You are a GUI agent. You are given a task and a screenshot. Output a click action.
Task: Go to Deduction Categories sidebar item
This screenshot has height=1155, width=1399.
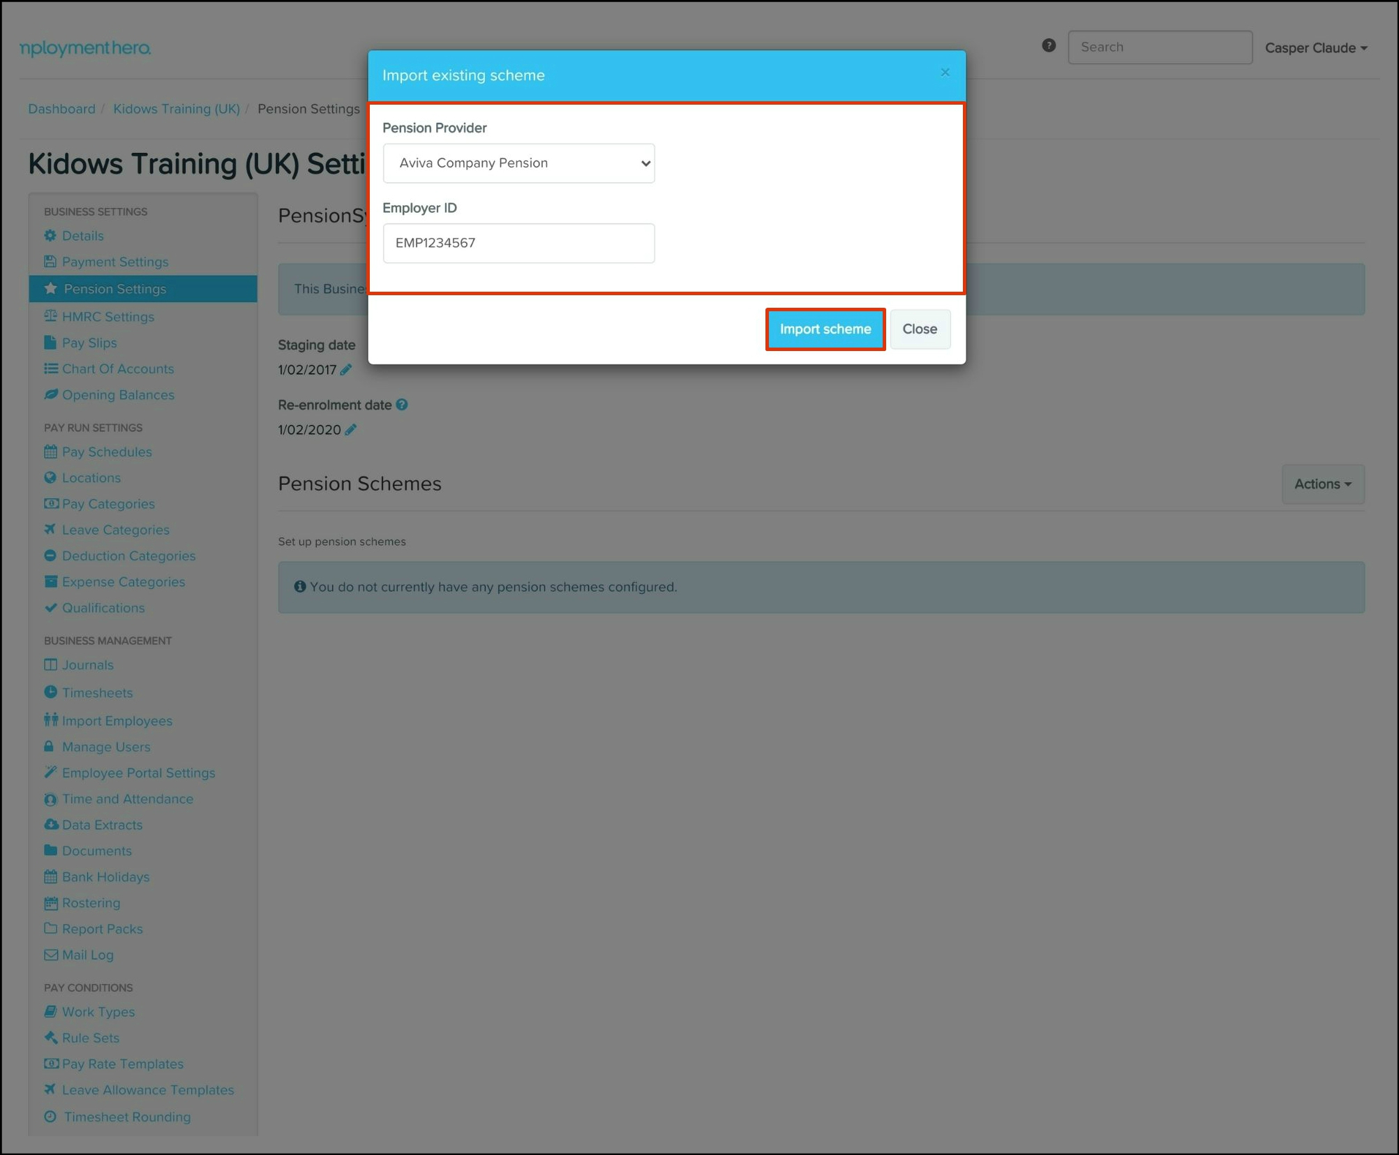pyautogui.click(x=128, y=556)
